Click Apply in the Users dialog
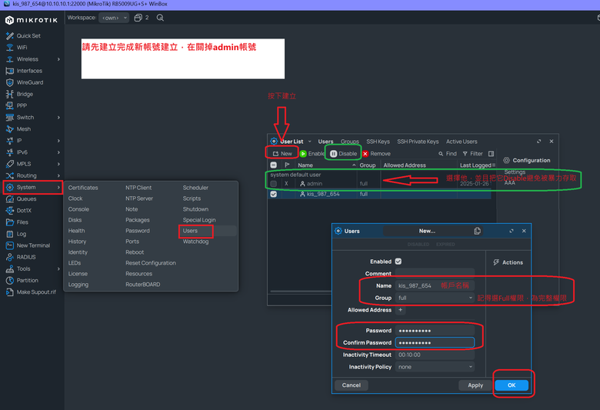 click(x=475, y=385)
